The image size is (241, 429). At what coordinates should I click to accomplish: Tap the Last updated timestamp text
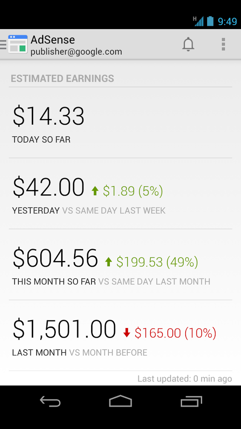click(185, 379)
